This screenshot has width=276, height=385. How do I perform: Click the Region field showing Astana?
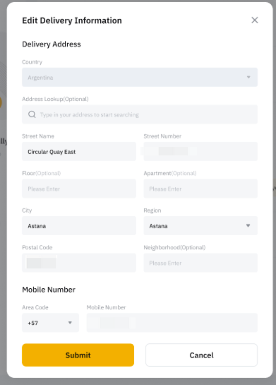coord(195,226)
